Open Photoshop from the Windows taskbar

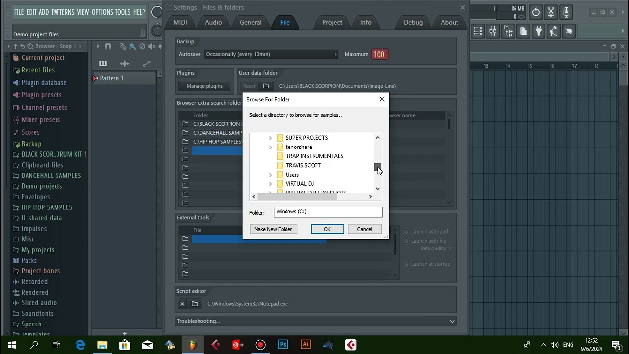click(x=283, y=345)
